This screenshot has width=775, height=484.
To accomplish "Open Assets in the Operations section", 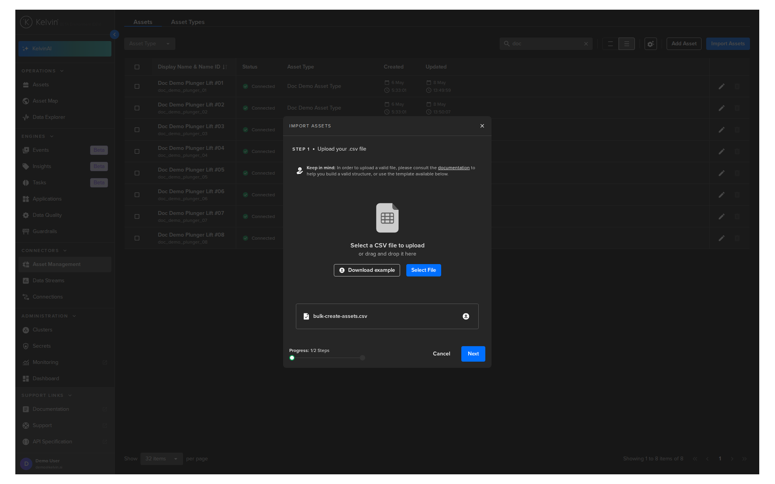I will pos(65,85).
